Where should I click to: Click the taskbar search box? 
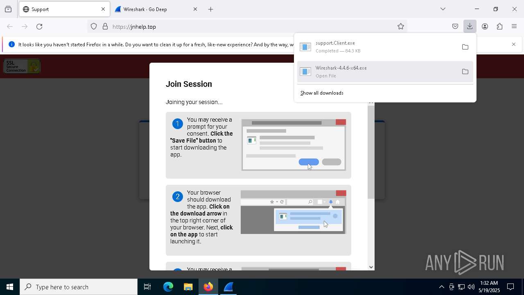[79, 287]
